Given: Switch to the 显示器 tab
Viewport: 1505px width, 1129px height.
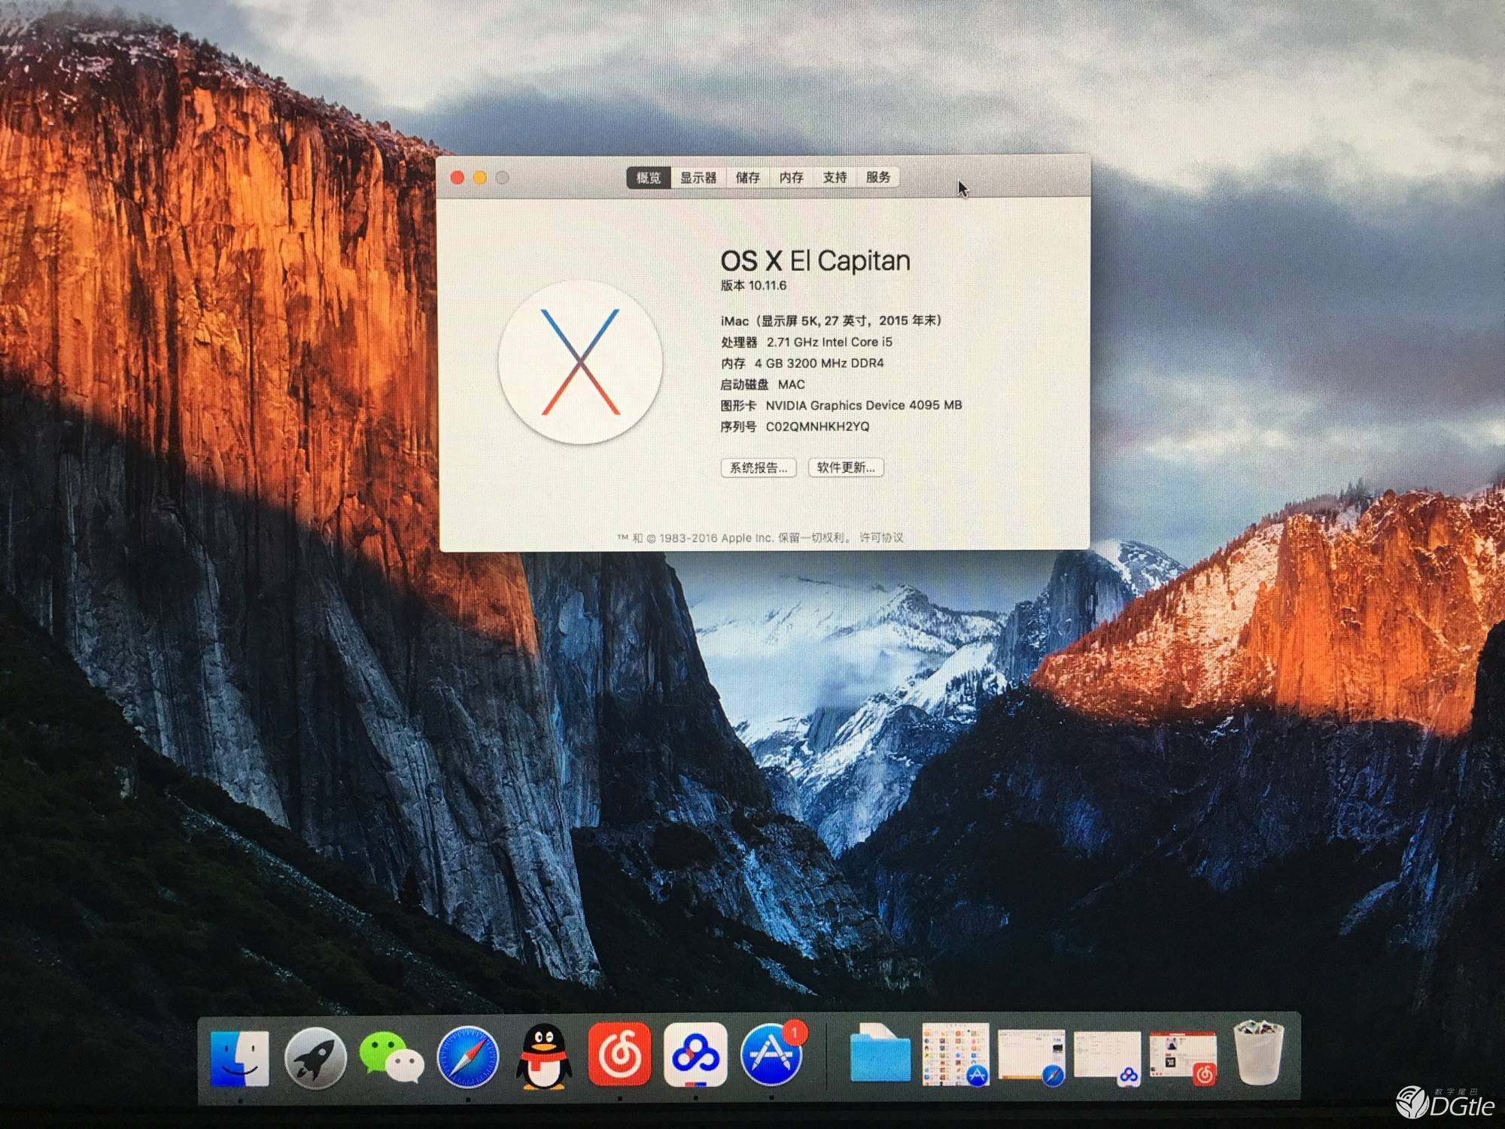Looking at the screenshot, I should 698,178.
